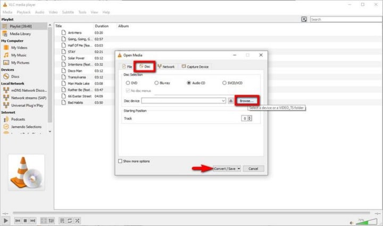Click the Convert / Save button
The height and width of the screenshot is (226, 383).
point(224,169)
